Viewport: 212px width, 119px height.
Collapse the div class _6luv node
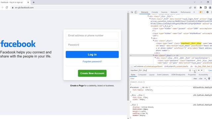coord(148,16)
